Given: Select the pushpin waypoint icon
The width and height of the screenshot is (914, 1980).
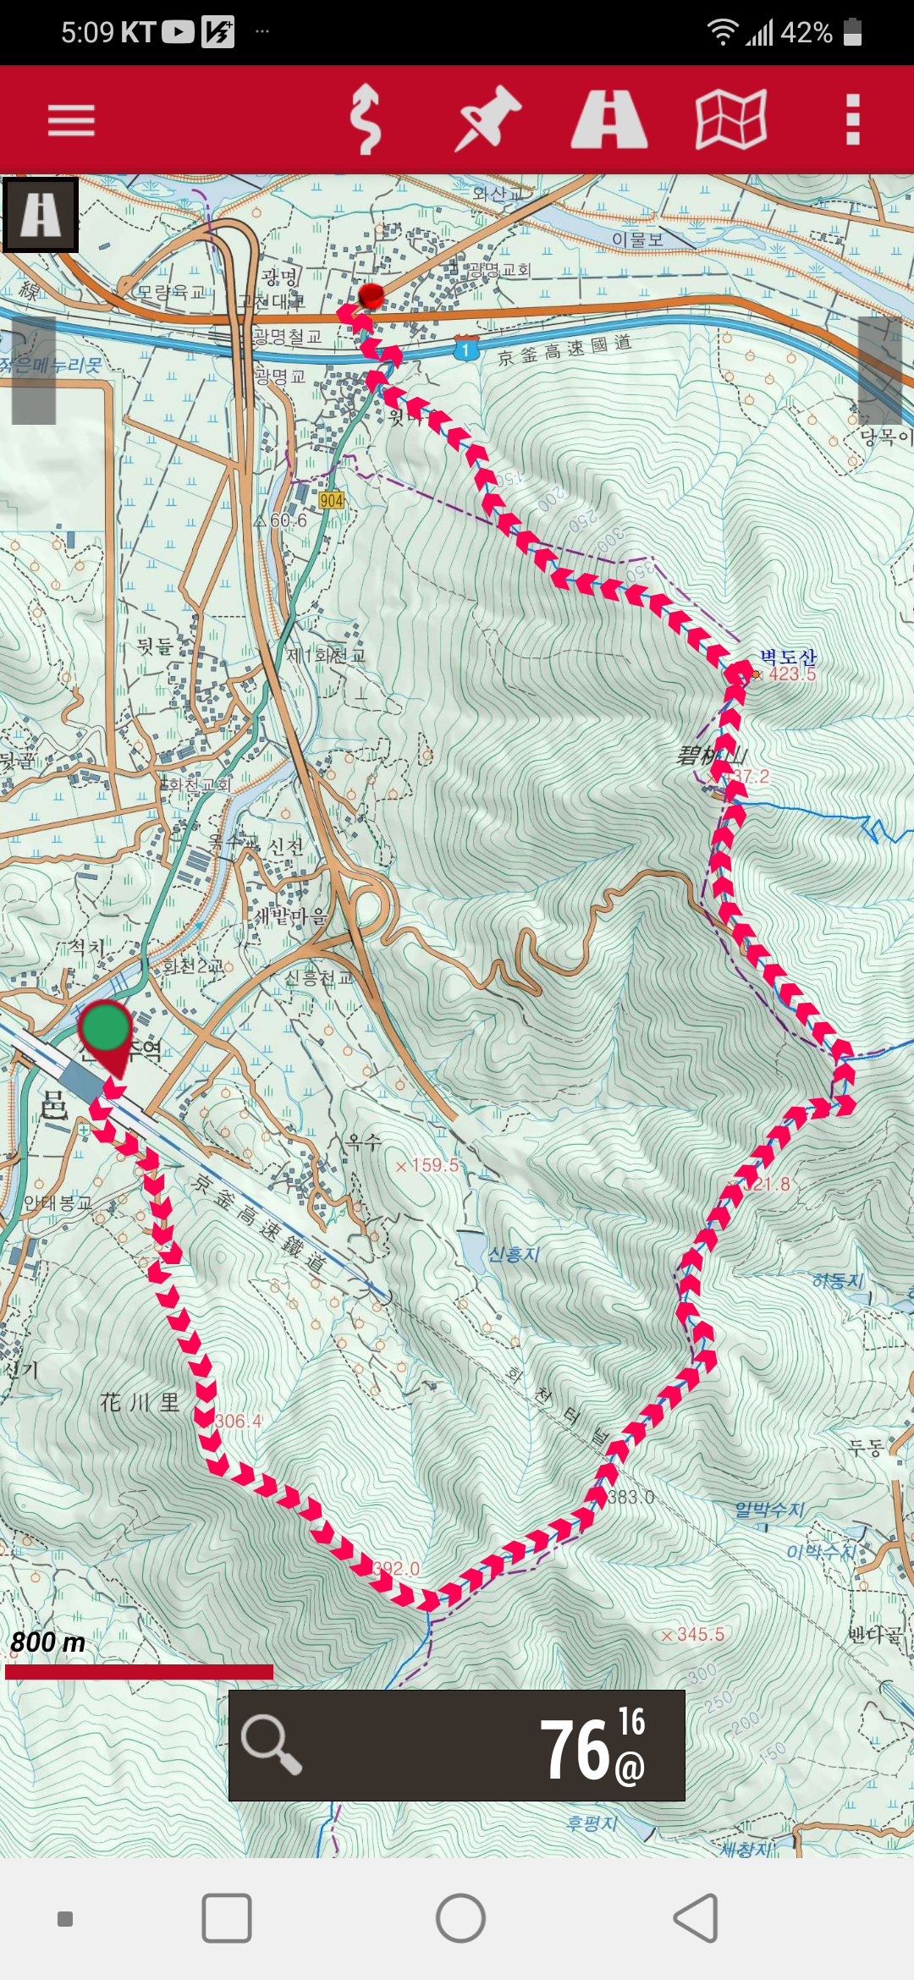Looking at the screenshot, I should 487,119.
